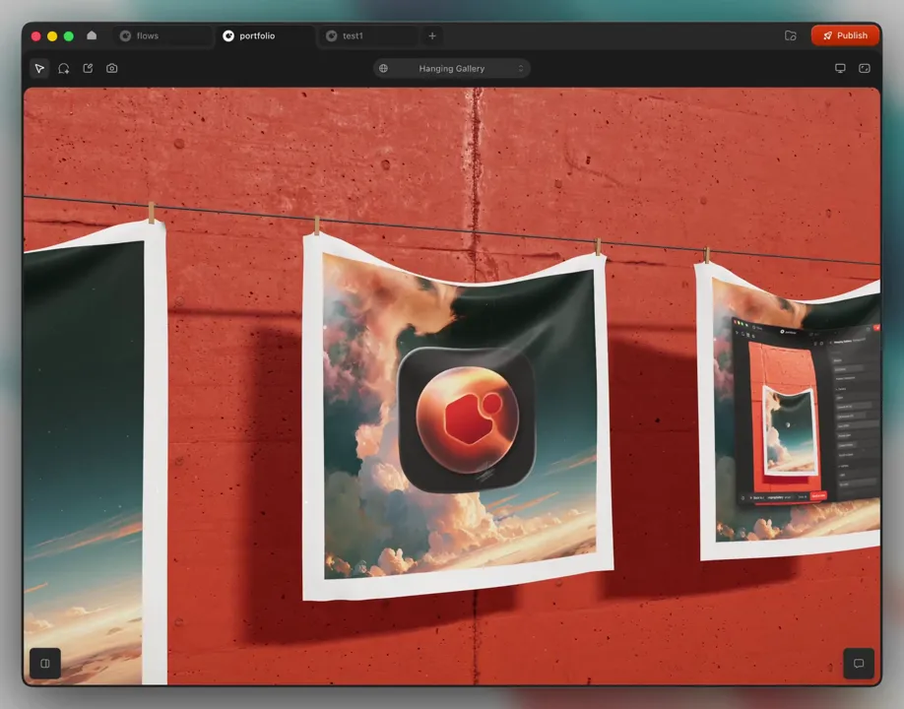Take a snapshot with camera icon
The height and width of the screenshot is (709, 904).
(112, 68)
